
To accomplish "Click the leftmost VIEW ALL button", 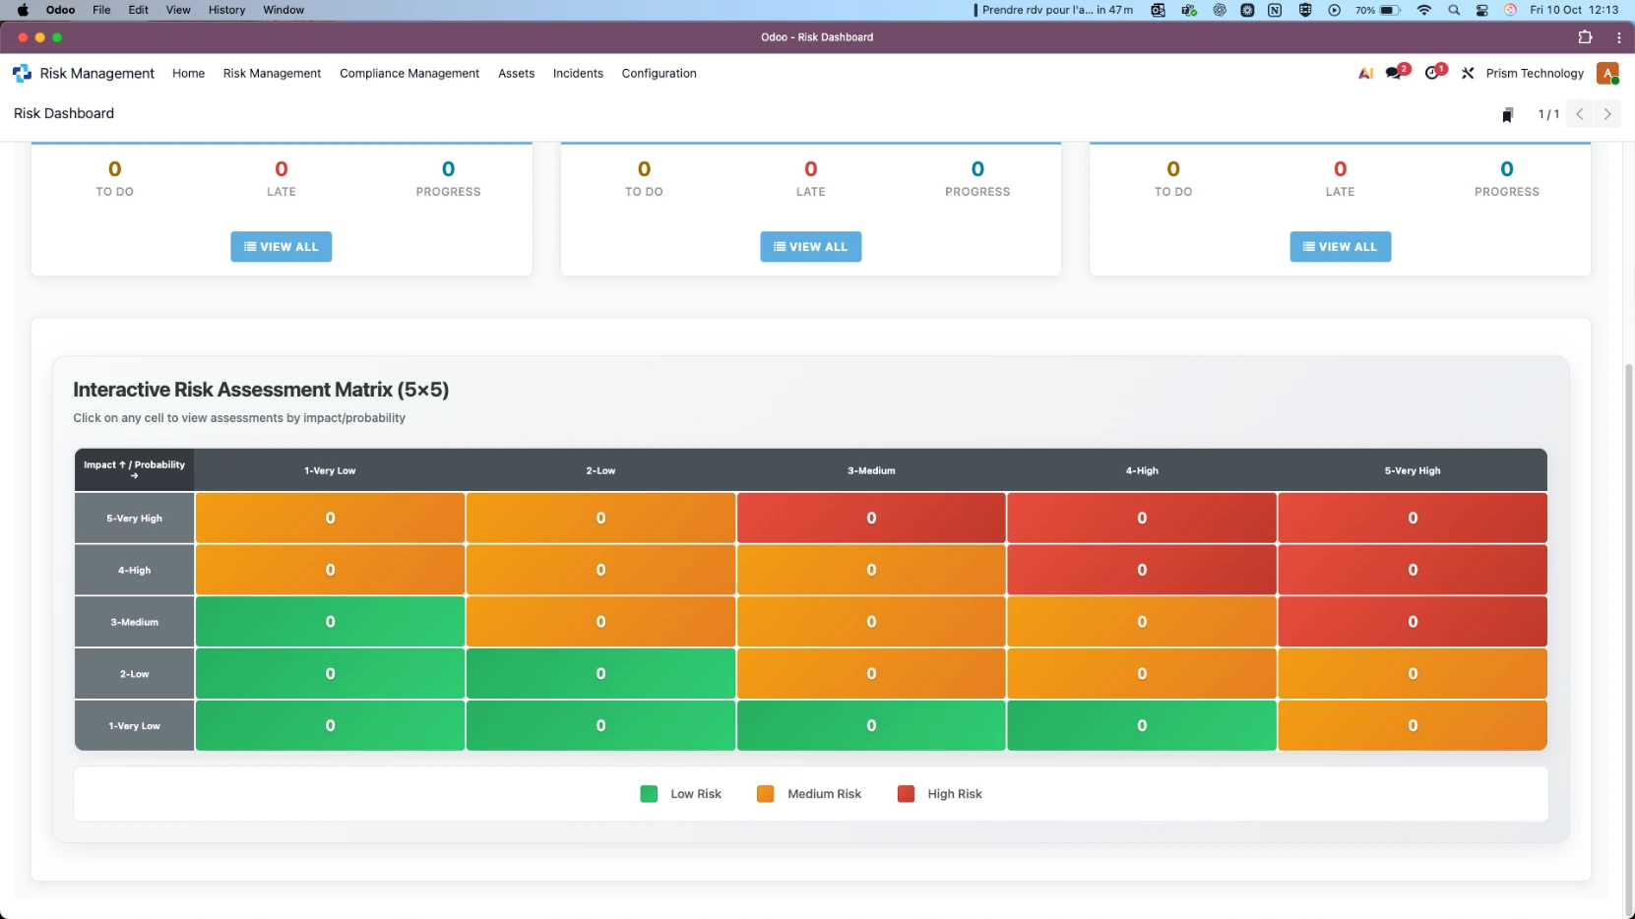I will 282,247.
